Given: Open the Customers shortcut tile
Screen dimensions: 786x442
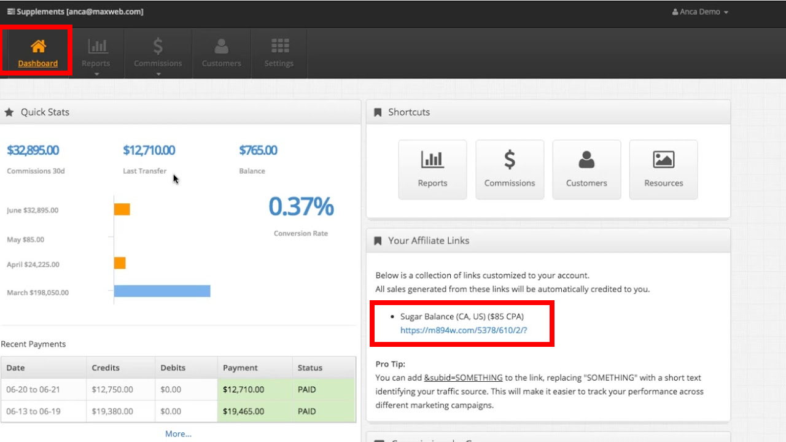Looking at the screenshot, I should (x=586, y=170).
